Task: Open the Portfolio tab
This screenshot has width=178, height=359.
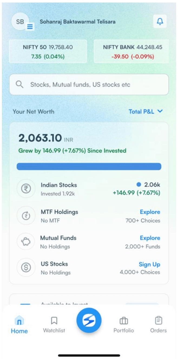Action: [124, 325]
